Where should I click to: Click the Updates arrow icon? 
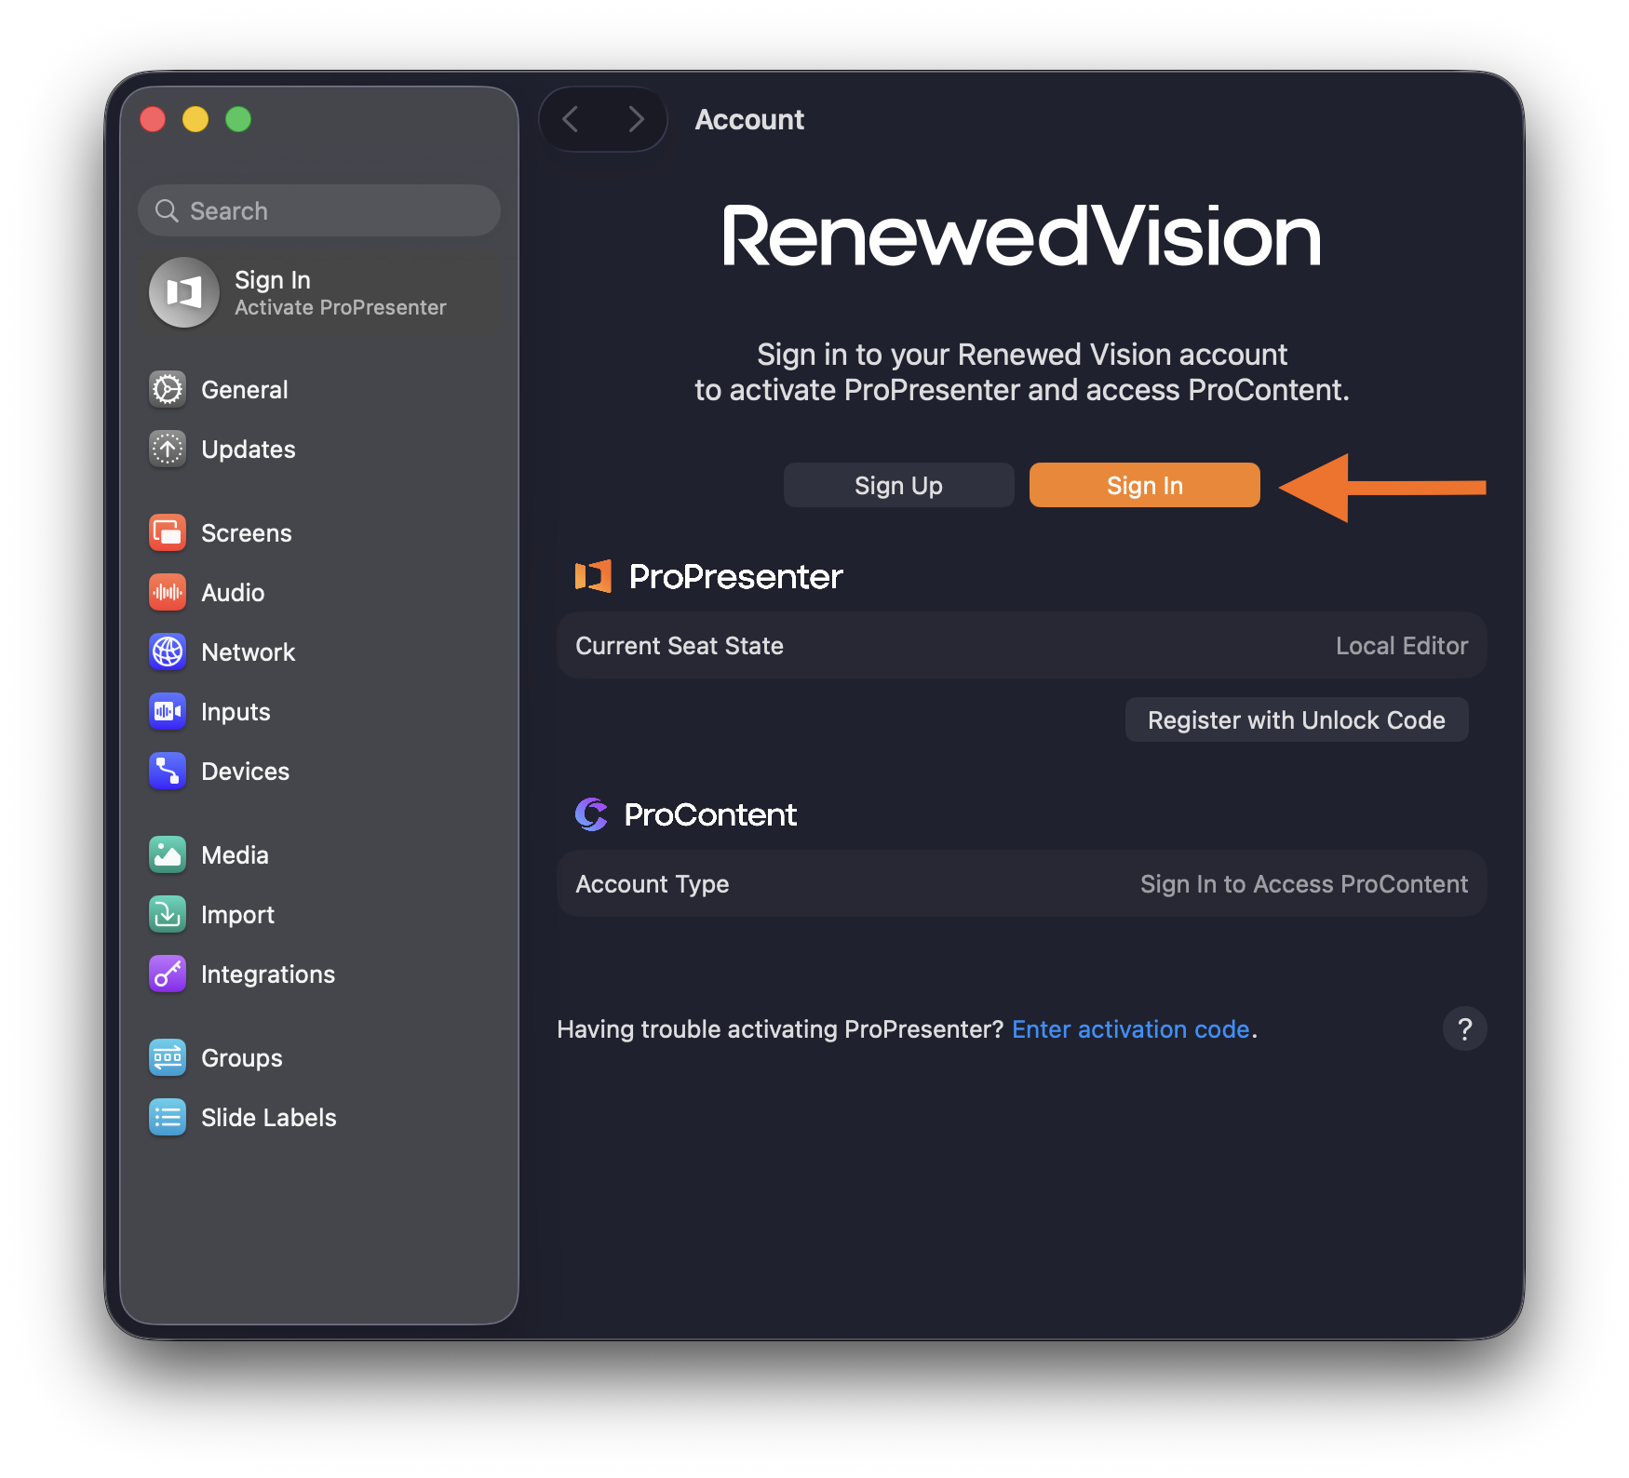(x=168, y=449)
